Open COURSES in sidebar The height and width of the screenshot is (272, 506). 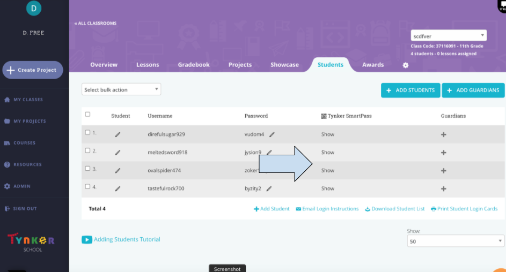point(25,143)
